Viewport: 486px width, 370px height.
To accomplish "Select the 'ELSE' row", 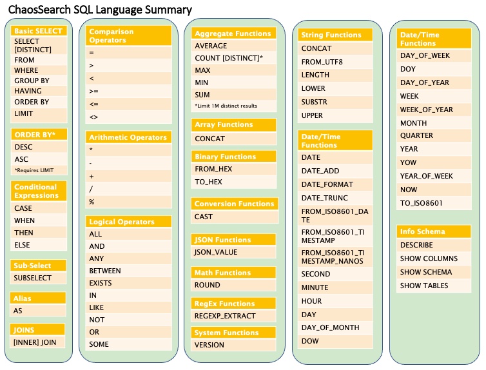I will pos(39,245).
